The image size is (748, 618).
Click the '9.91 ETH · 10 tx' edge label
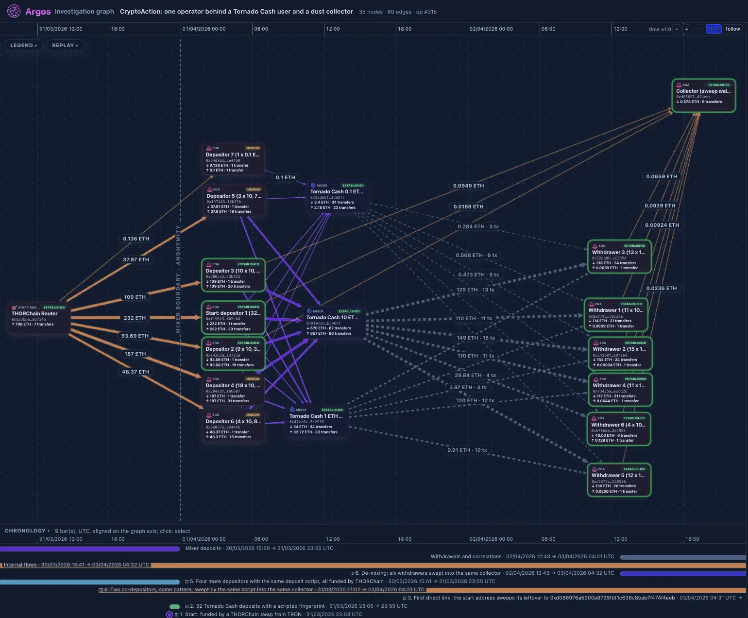(467, 450)
